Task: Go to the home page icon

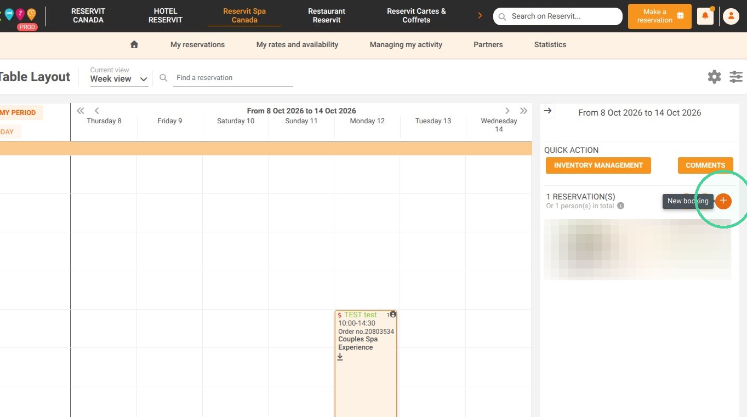Action: pos(134,44)
